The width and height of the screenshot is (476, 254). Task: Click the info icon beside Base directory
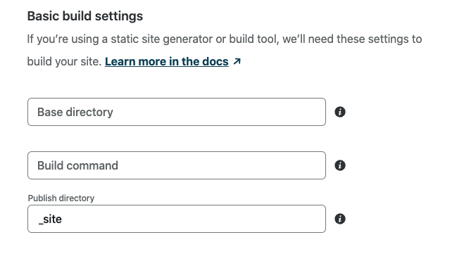[340, 112]
